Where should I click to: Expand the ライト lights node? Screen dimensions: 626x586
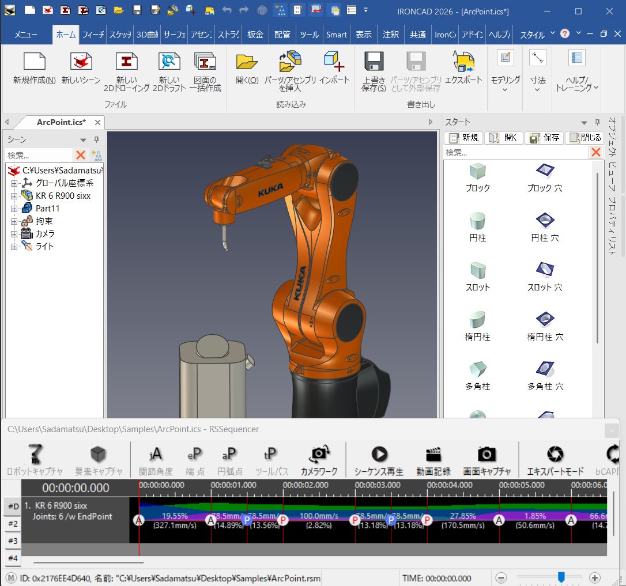(x=14, y=247)
